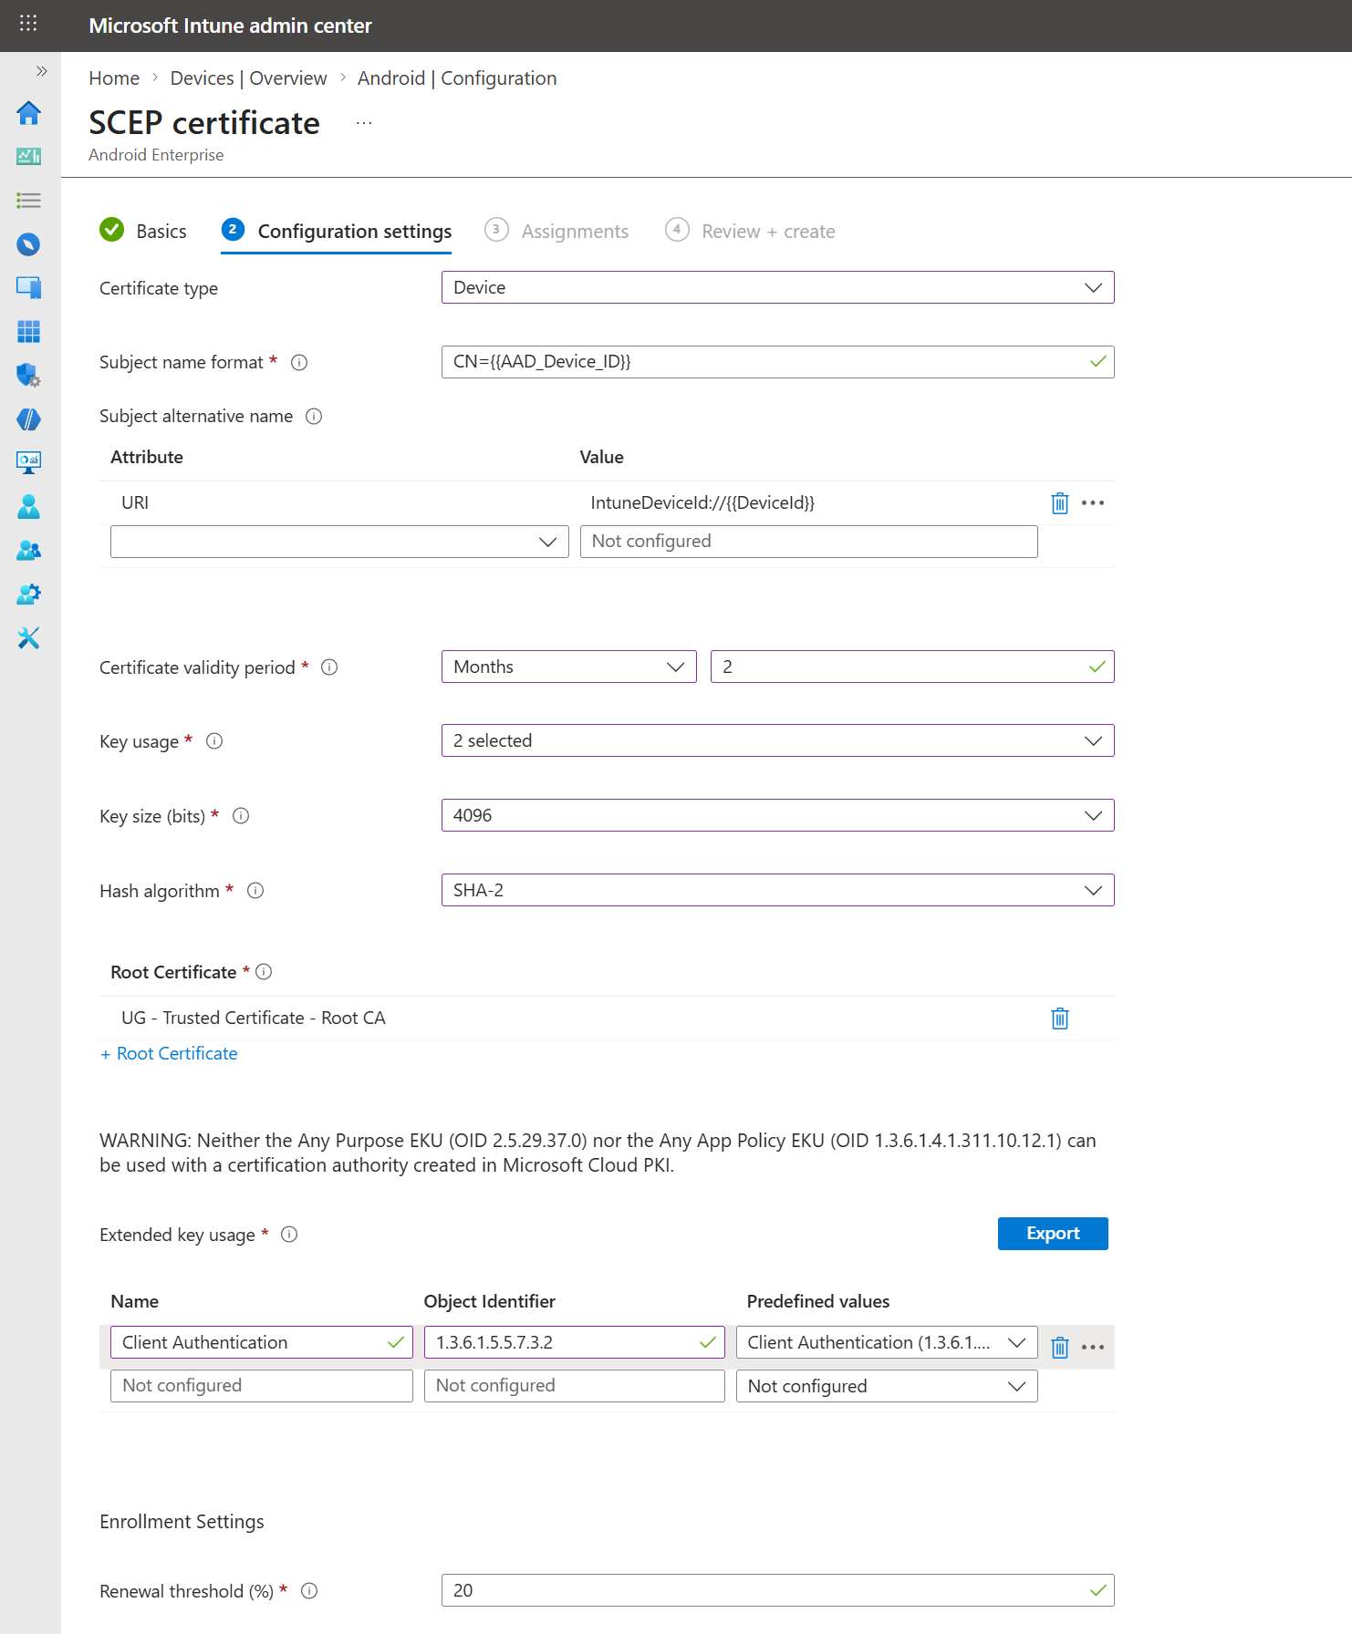Click the empty EKU Name Not configured field

pyautogui.click(x=262, y=1386)
